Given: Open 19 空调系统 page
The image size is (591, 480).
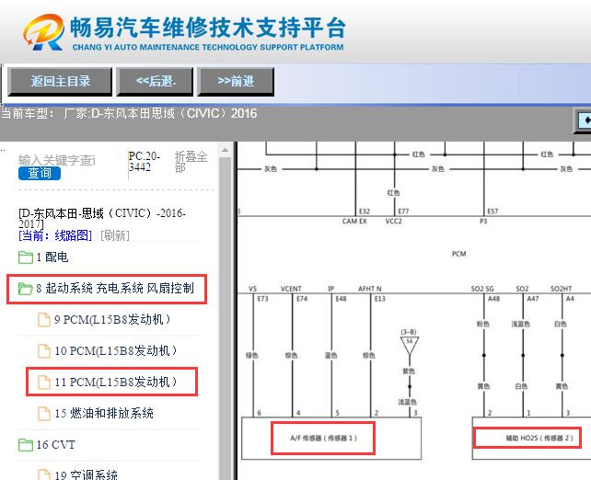Looking at the screenshot, I should click(x=86, y=474).
